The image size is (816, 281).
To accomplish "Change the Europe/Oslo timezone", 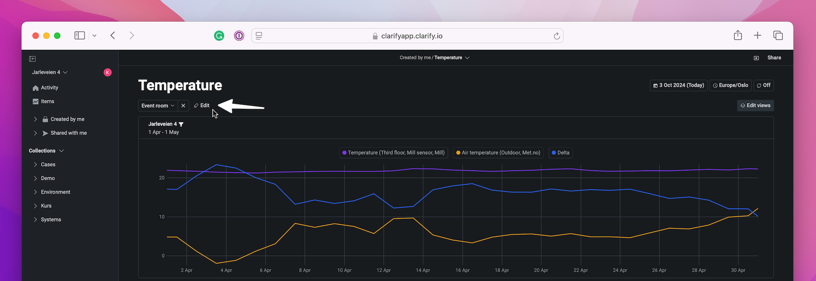I will 730,85.
